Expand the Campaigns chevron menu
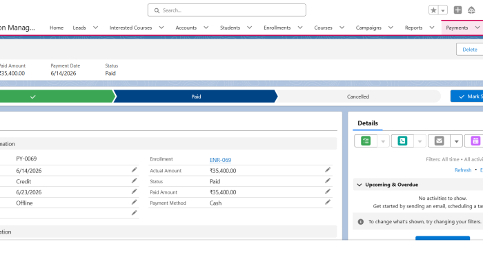This screenshot has width=483, height=255. pyautogui.click(x=391, y=28)
